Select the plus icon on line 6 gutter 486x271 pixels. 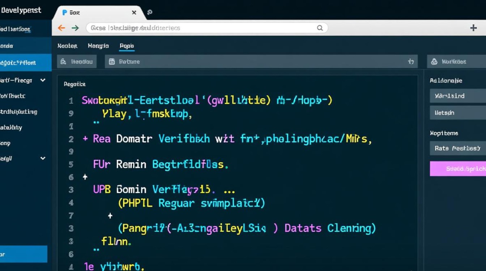(85, 177)
